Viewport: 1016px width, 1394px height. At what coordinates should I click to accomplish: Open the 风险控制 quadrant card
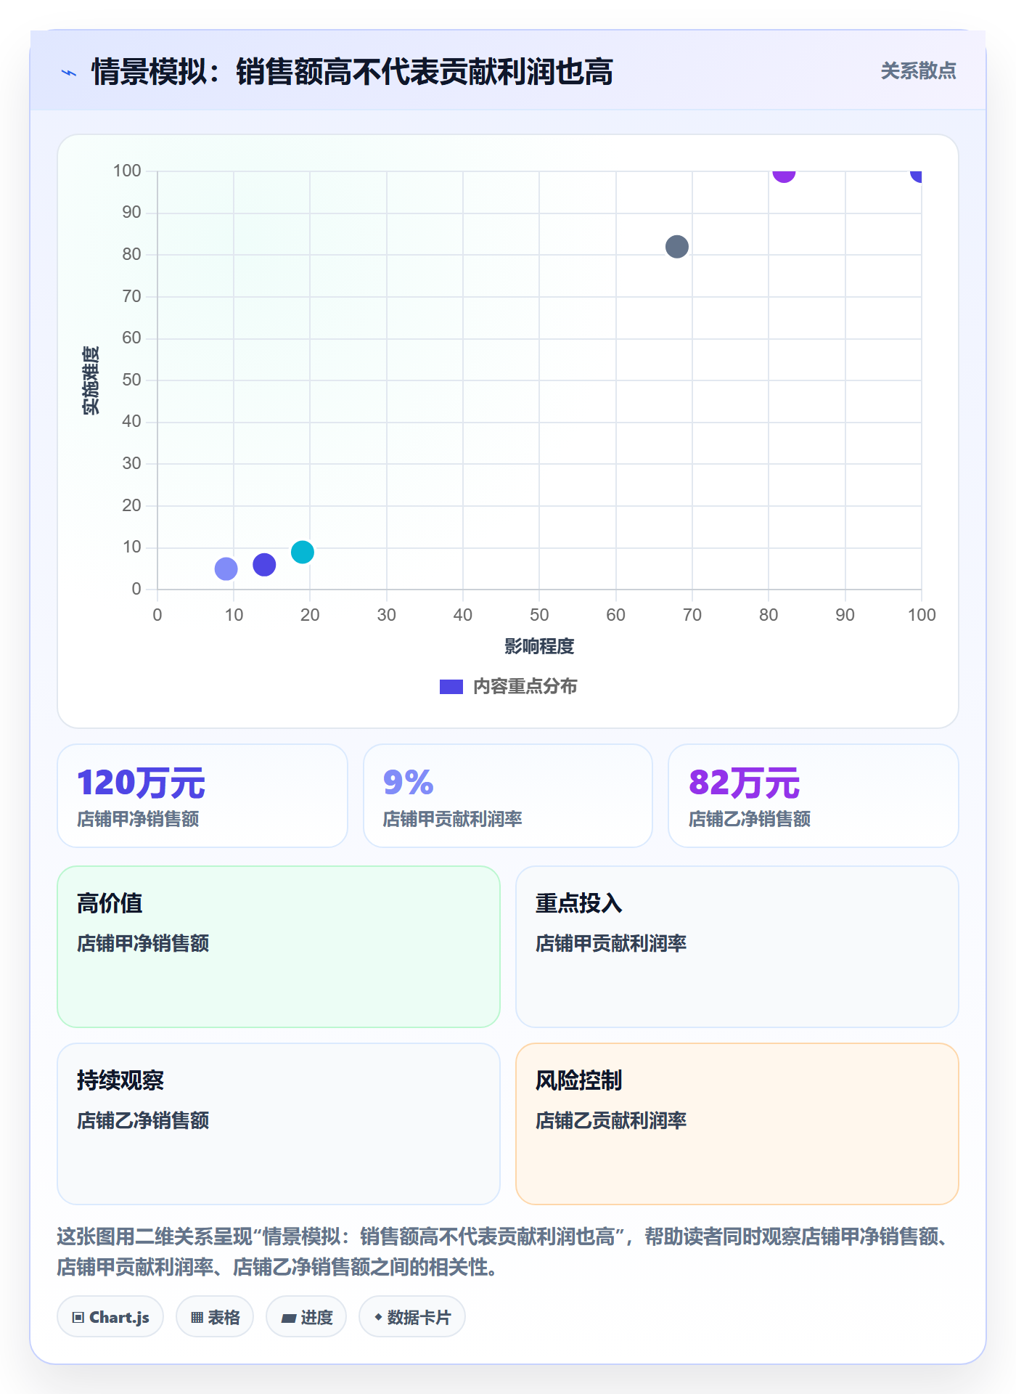click(x=737, y=1124)
